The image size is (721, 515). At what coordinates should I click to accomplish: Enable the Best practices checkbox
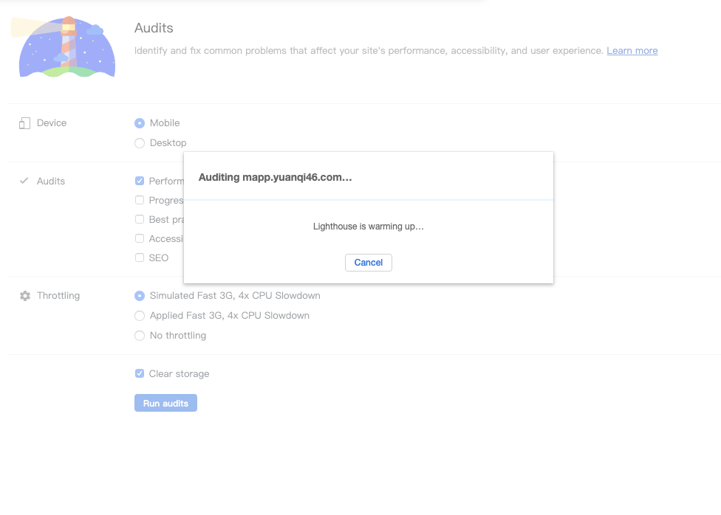click(x=140, y=219)
